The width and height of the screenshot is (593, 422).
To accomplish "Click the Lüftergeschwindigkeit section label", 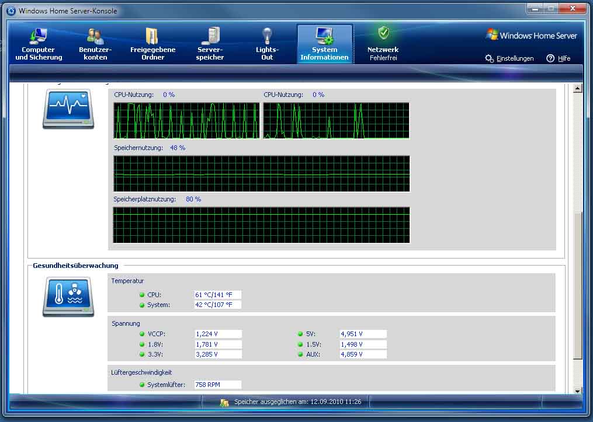I will [141, 372].
